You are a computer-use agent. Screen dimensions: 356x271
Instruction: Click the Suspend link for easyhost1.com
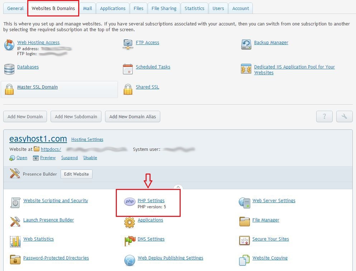70,158
